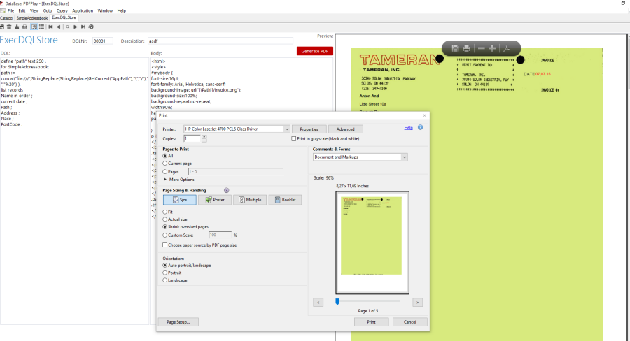Click Cancel in Print dialog
The width and height of the screenshot is (630, 341).
click(x=409, y=321)
